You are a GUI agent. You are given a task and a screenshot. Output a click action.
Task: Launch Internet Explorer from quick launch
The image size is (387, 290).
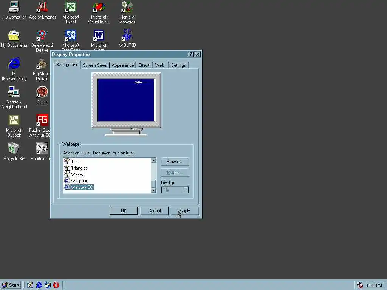pyautogui.click(x=39, y=285)
